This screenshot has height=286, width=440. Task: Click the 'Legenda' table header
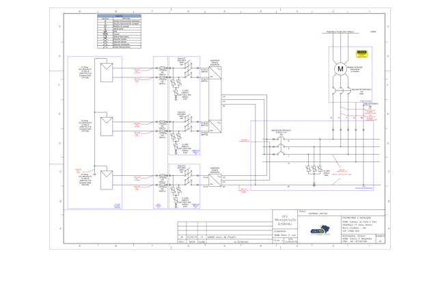point(120,16)
